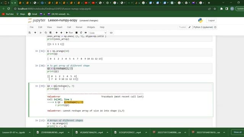Click the Trusted notebook indicator
This screenshot has height=137, width=244.
pyautogui.click(x=182, y=27)
